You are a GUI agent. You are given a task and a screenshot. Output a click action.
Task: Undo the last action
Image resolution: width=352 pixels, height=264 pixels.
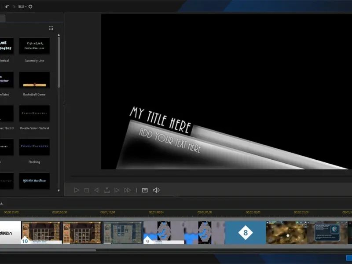pyautogui.click(x=7, y=7)
